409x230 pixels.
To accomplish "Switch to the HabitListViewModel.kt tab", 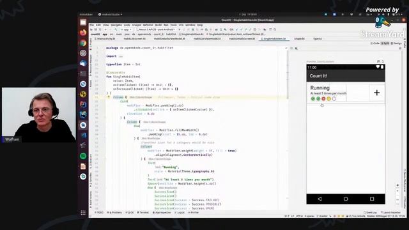I will tap(207, 38).
